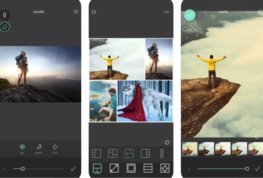Adjust the doodle brush size slider handle

(x=23, y=169)
